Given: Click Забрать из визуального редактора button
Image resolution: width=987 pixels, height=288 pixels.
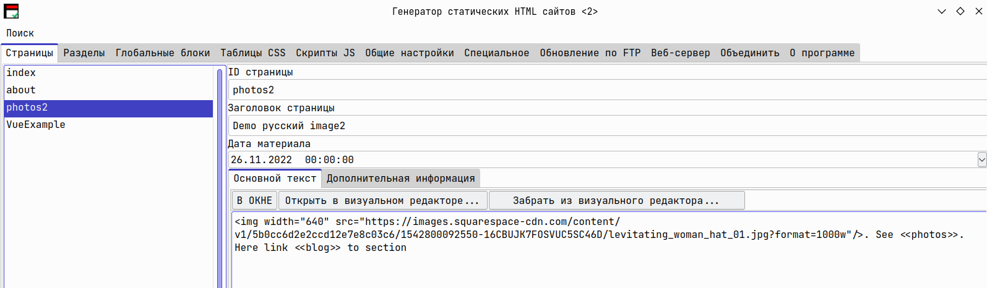Looking at the screenshot, I should click(x=616, y=201).
